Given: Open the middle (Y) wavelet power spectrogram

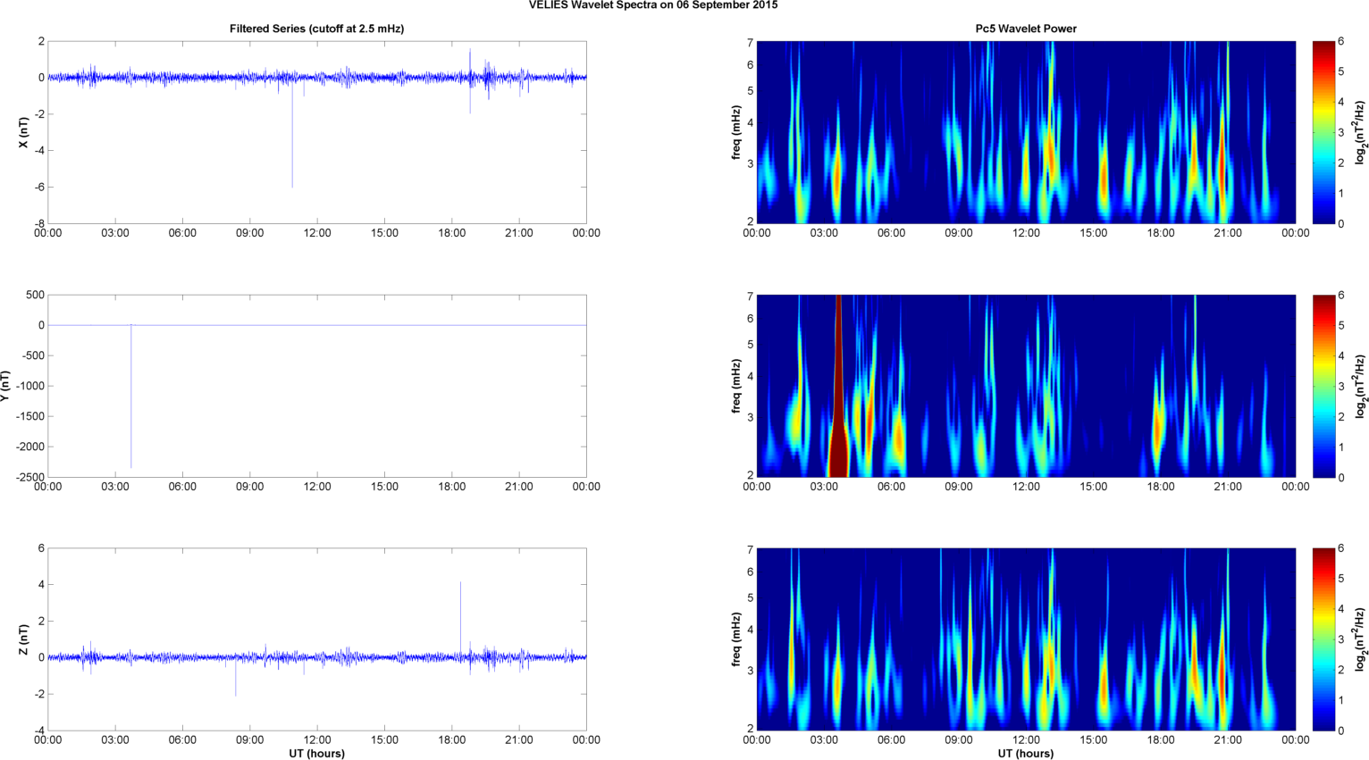Looking at the screenshot, I should (x=1026, y=386).
